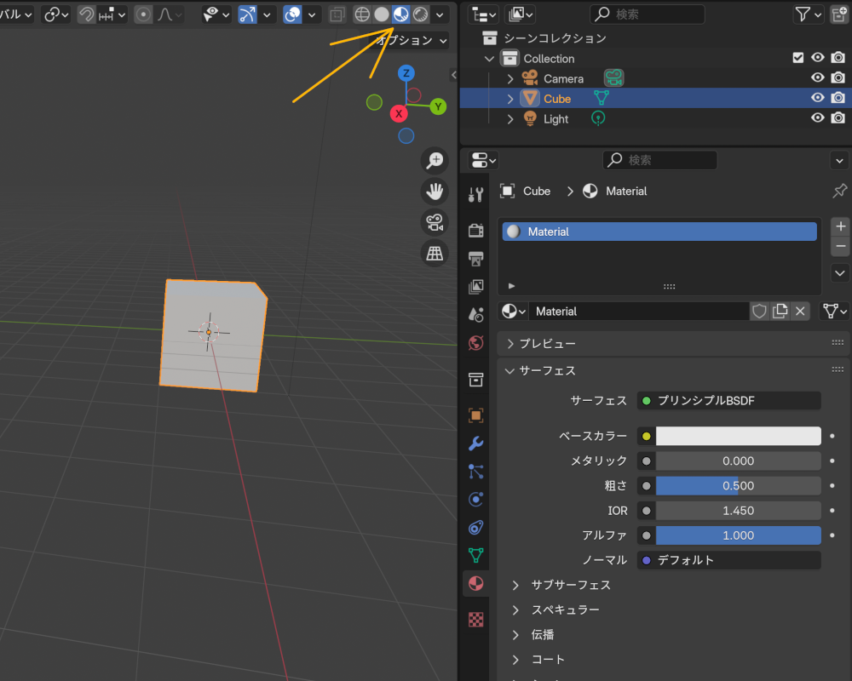
Task: Hide the Cube in viewport with eye toggle
Action: pyautogui.click(x=817, y=98)
